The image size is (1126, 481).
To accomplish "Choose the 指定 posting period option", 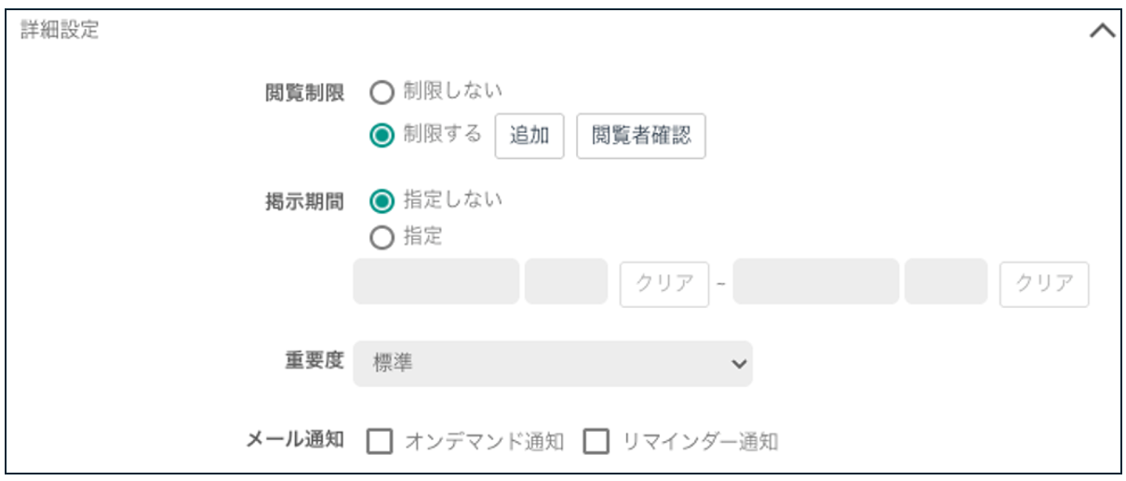I will (382, 238).
